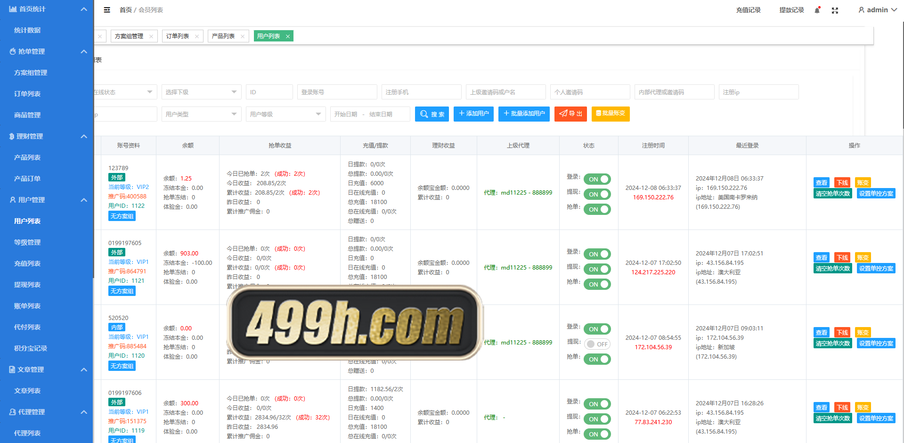Click the 搜索 search button
This screenshot has width=904, height=443.
432,114
